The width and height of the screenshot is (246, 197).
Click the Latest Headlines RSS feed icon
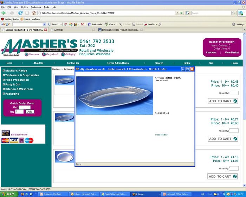[22, 19]
